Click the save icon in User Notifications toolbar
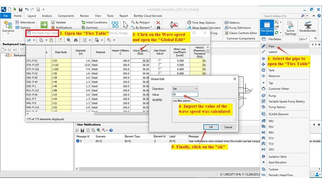 83,130
